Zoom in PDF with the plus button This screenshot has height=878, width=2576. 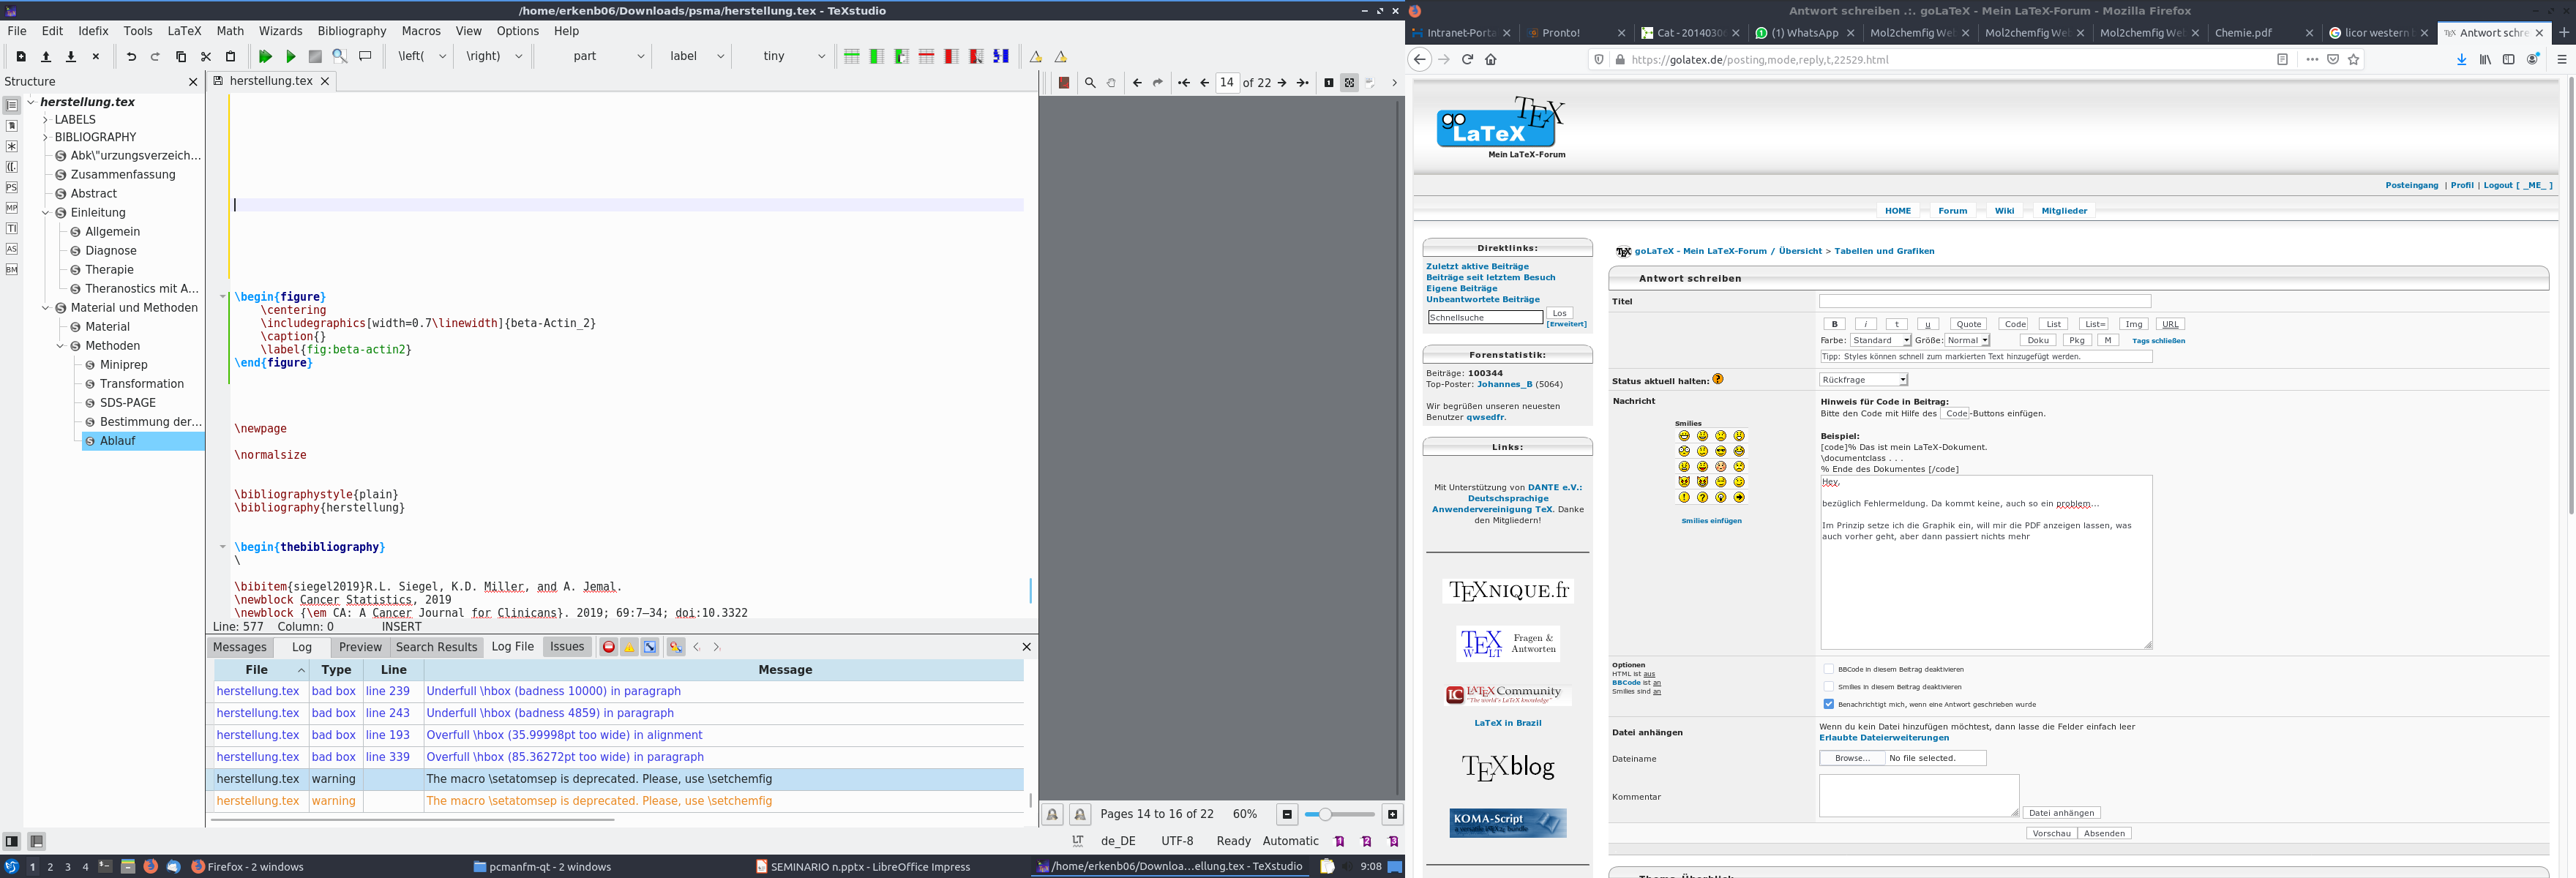tap(1392, 815)
